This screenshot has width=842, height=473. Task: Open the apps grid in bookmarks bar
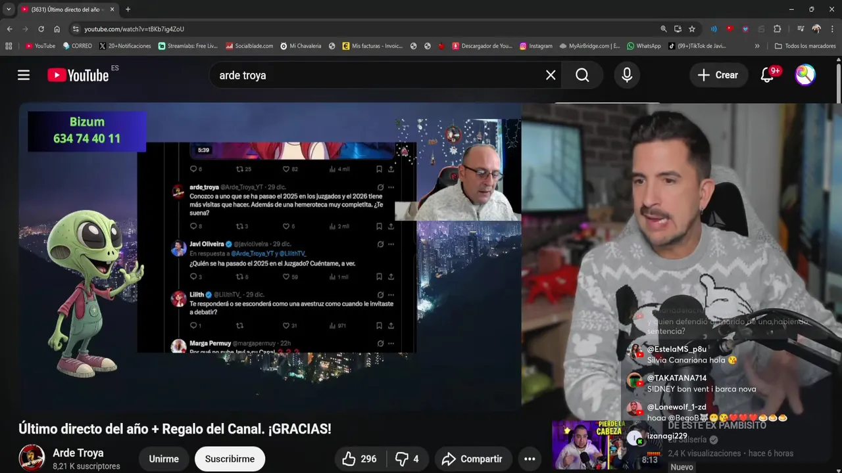tap(9, 46)
